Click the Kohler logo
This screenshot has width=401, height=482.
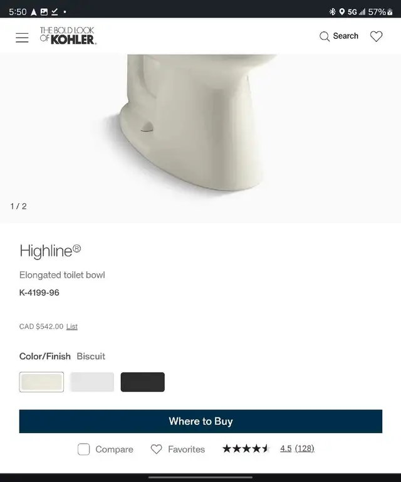(68, 36)
